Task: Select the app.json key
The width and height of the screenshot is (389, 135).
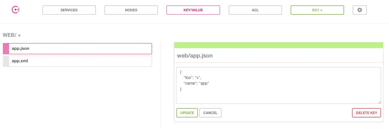Action: pos(77,48)
